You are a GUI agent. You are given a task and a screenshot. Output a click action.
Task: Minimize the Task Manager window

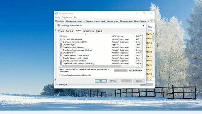(137, 13)
